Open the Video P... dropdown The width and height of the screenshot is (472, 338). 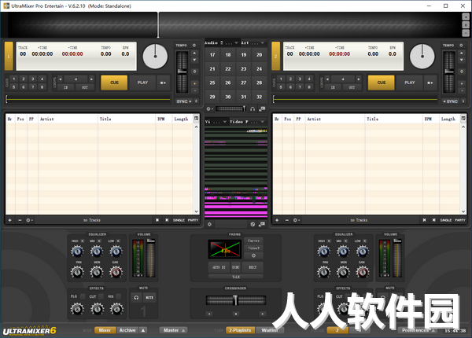coord(247,122)
